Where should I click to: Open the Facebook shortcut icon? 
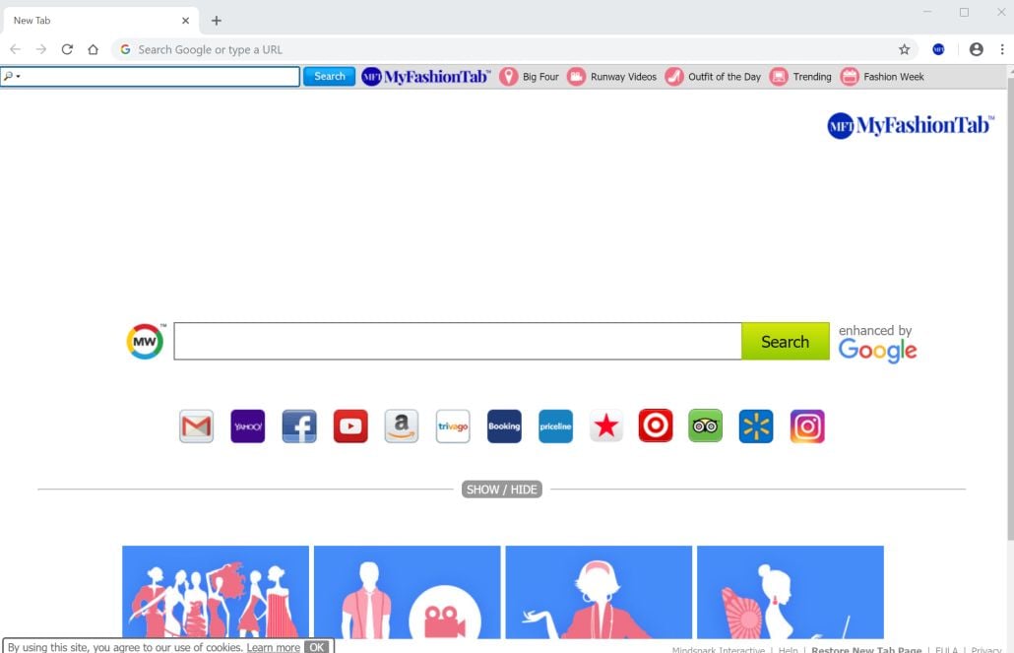point(298,425)
